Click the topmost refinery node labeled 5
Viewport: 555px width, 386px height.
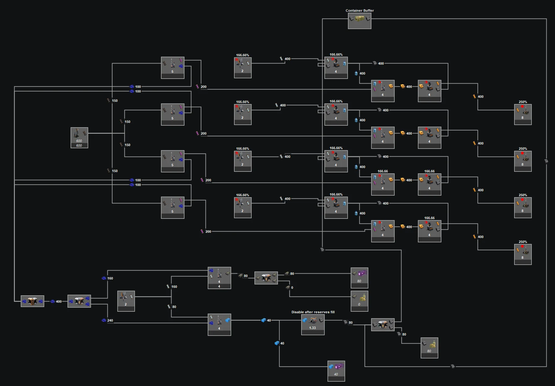point(173,67)
